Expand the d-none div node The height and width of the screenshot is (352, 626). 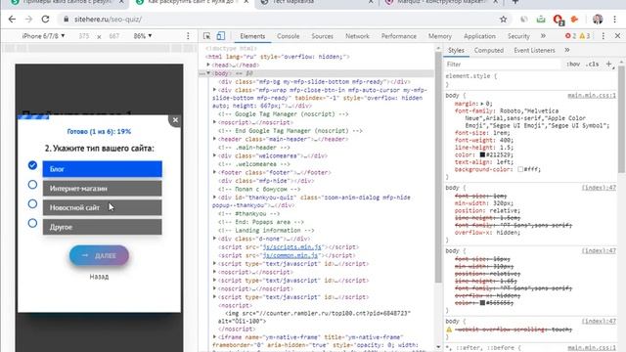tap(214, 239)
